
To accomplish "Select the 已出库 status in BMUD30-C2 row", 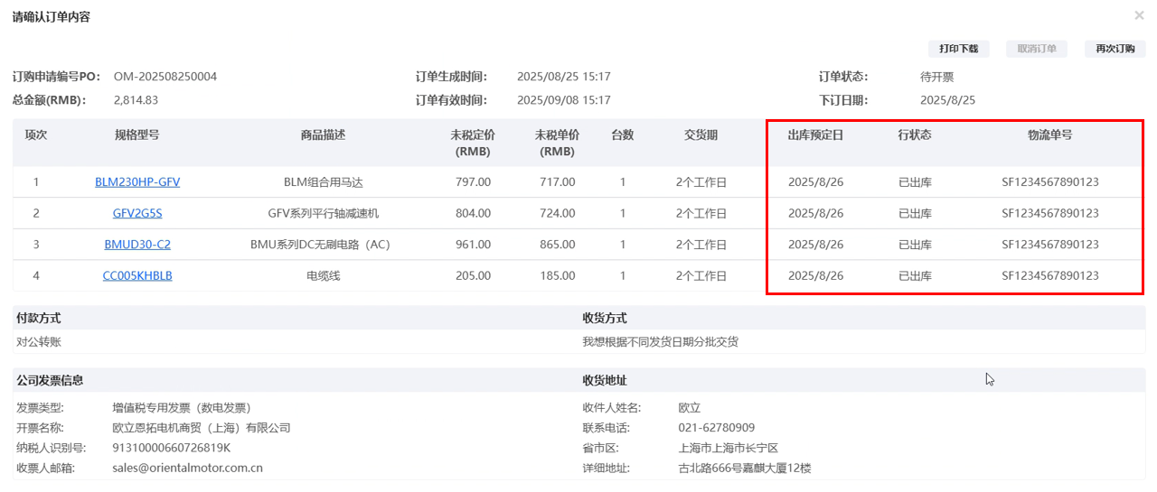I will pyautogui.click(x=914, y=245).
